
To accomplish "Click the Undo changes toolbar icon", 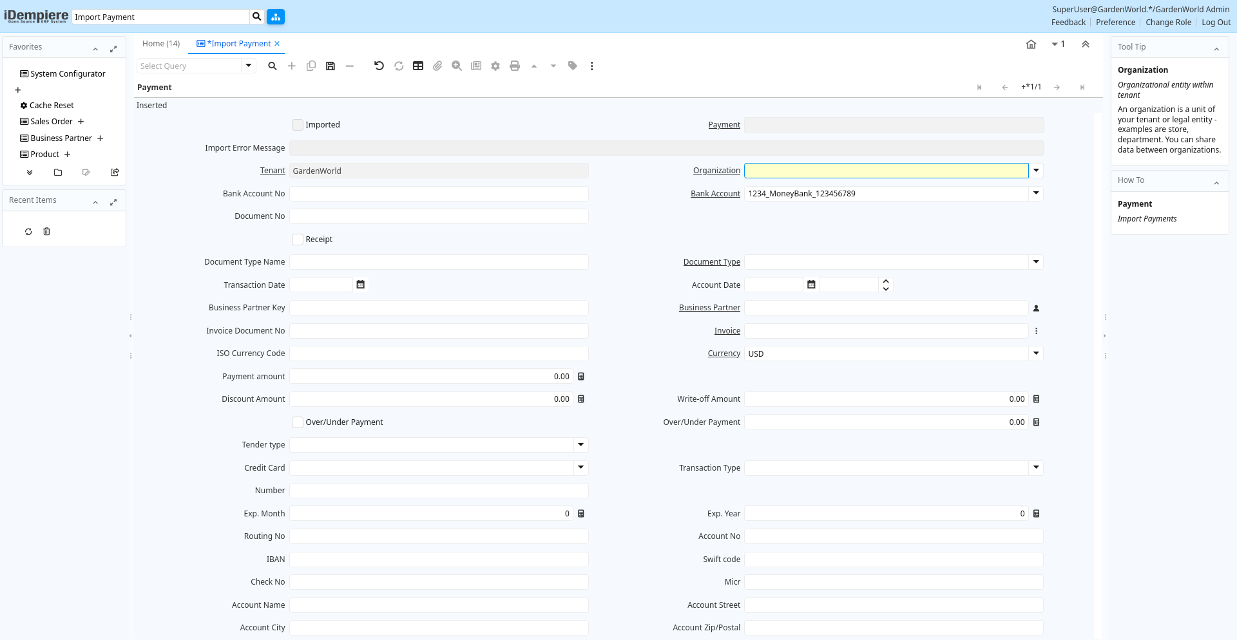I will (379, 66).
